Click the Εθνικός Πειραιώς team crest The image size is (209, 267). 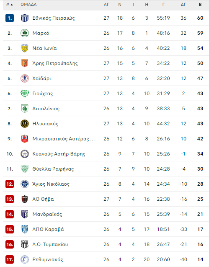coord(25,18)
